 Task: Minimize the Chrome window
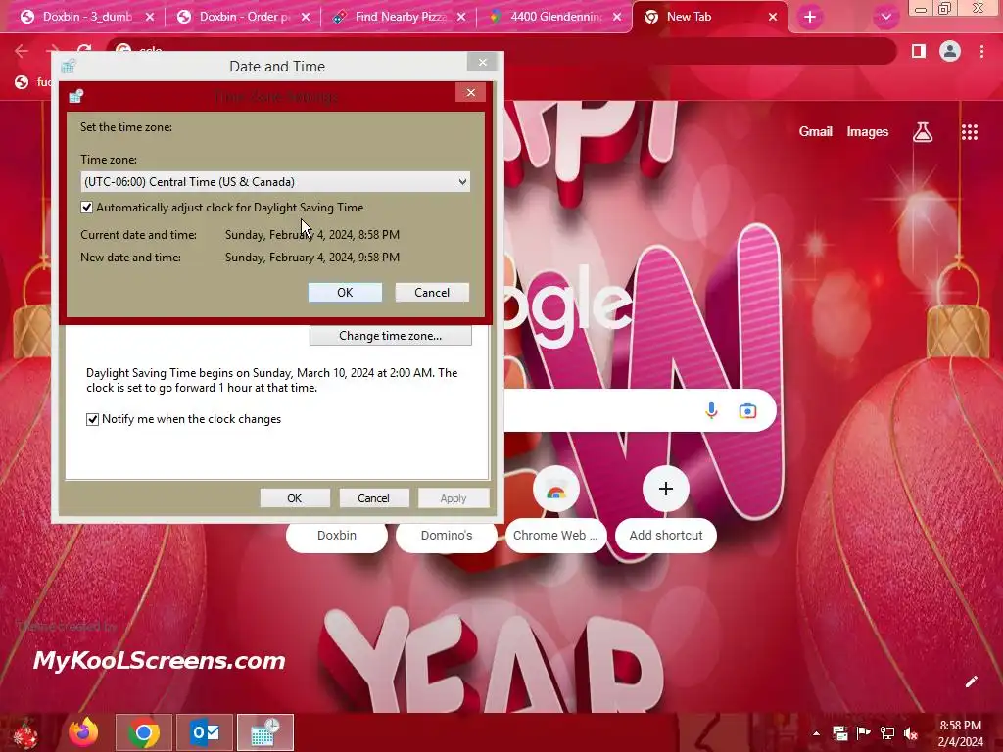pyautogui.click(x=921, y=9)
